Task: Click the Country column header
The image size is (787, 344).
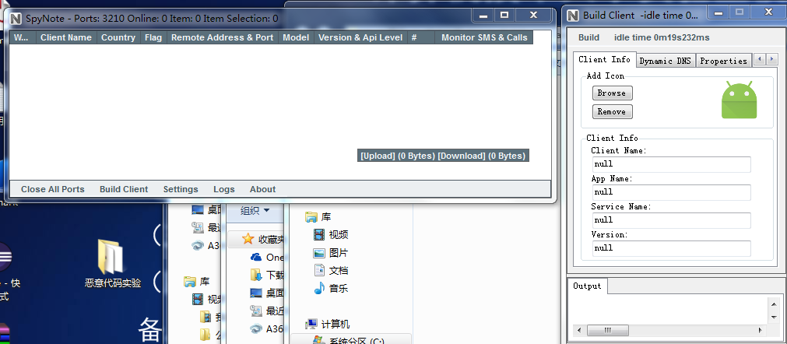Action: 118,37
